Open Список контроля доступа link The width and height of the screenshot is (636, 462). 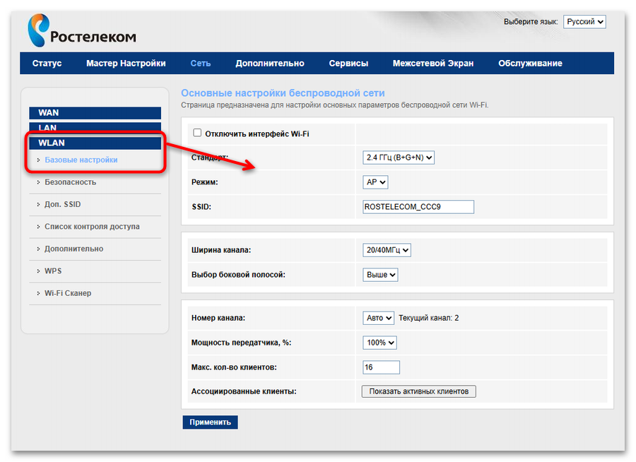(x=92, y=227)
